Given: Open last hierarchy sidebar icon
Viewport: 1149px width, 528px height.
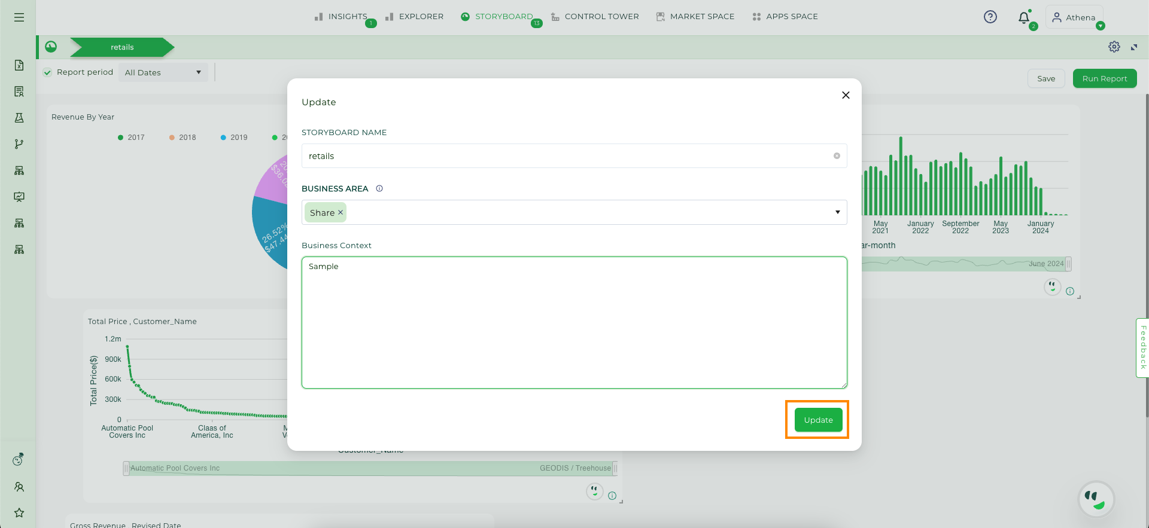Looking at the screenshot, I should tap(19, 249).
